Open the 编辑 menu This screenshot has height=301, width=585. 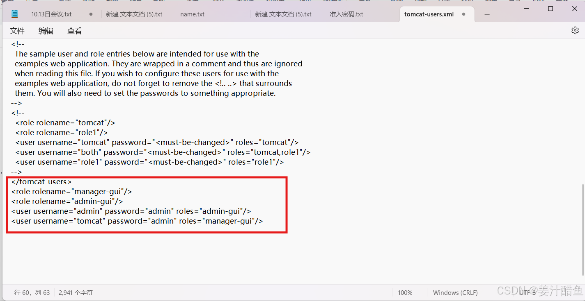click(x=46, y=31)
